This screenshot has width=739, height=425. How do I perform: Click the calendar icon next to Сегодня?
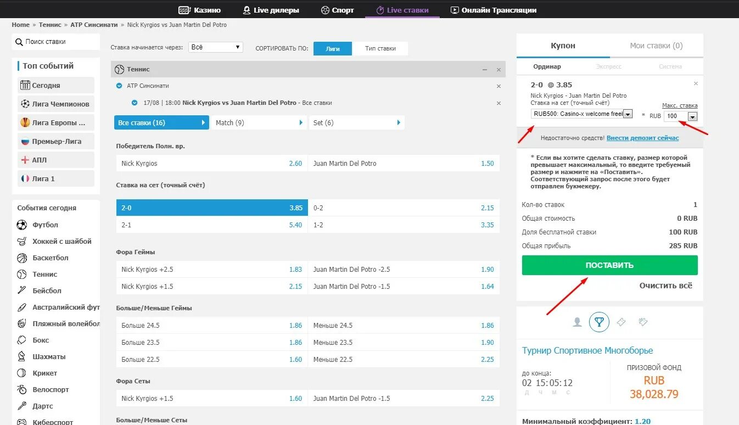coord(25,85)
